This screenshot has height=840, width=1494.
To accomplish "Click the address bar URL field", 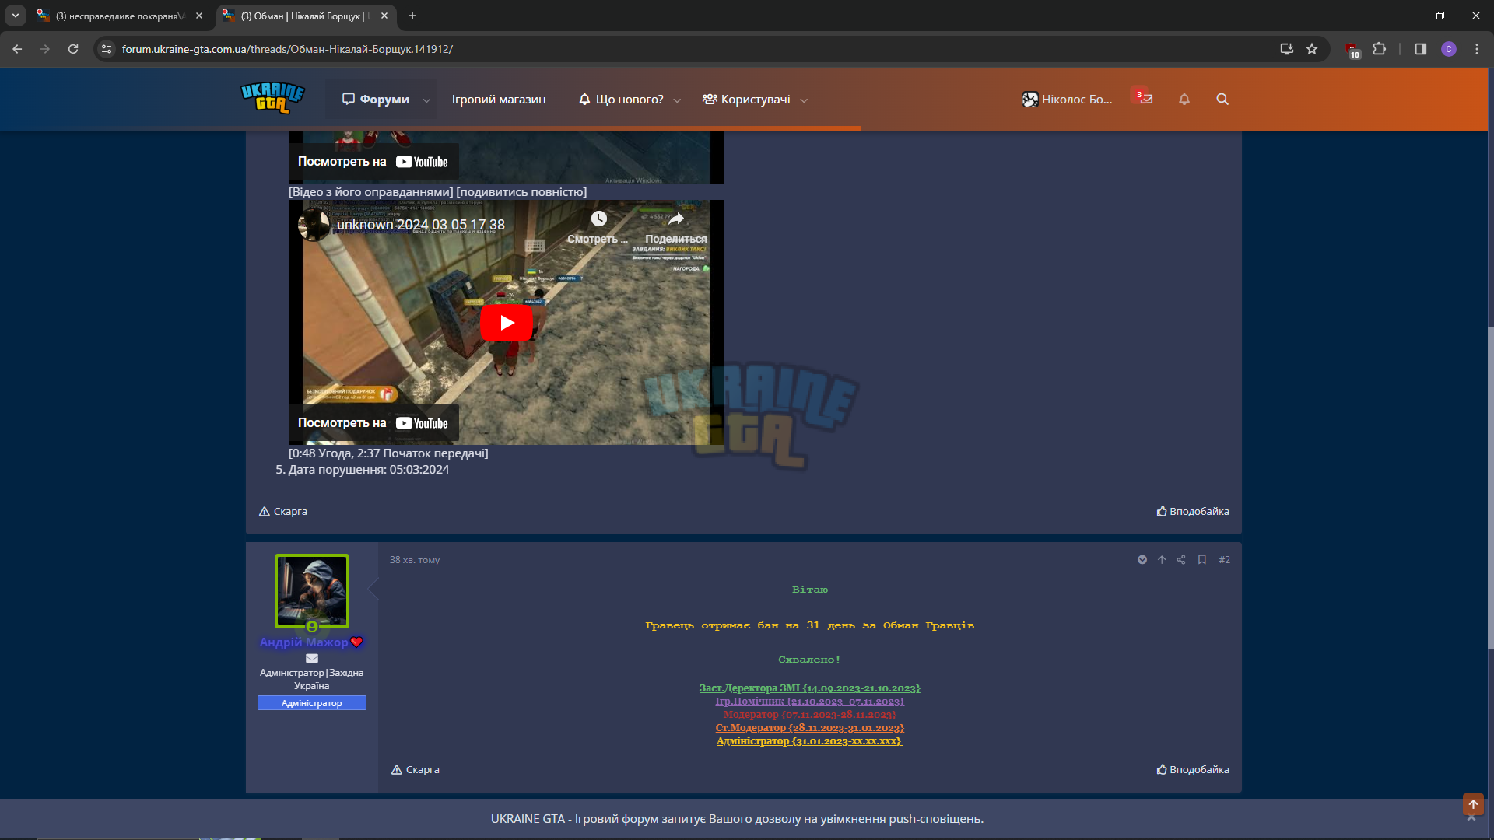I will 693,49.
